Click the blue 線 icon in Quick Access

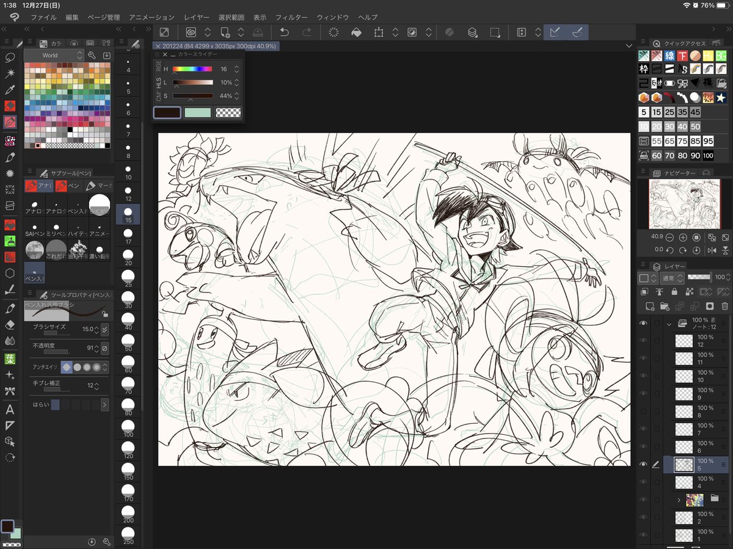coord(669,56)
